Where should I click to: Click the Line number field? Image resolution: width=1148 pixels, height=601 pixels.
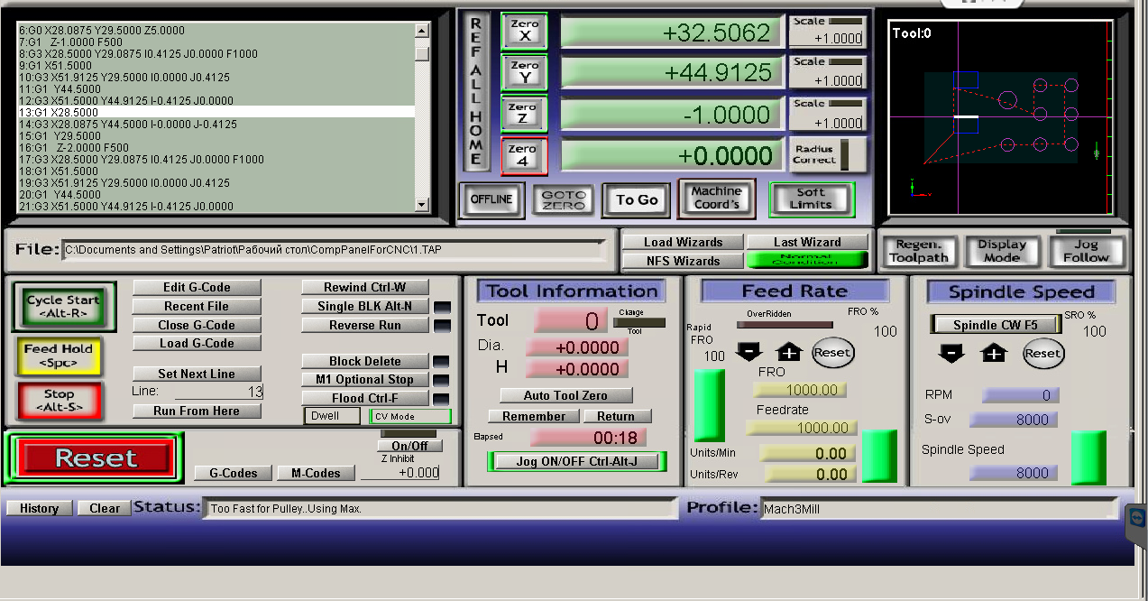[x=218, y=392]
